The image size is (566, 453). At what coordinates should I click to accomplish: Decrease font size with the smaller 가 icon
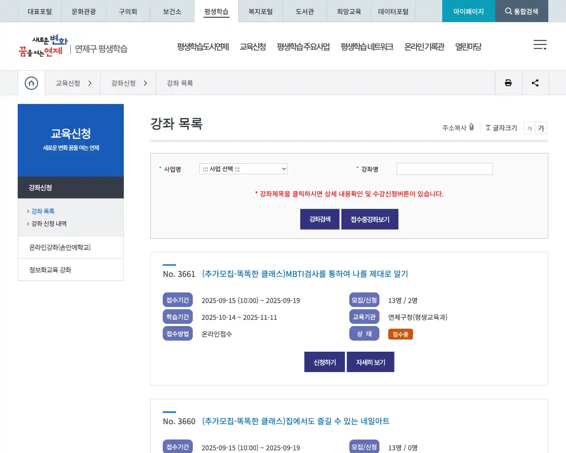529,128
